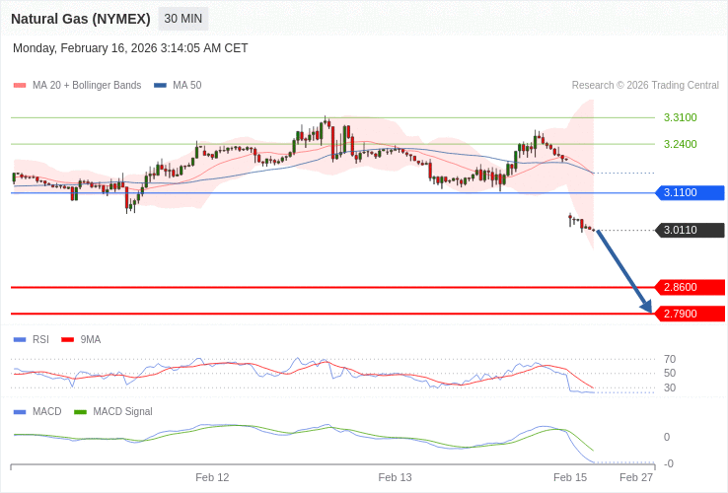Click the RSI 70 level label
Viewport: 728px width, 493px height.
(x=670, y=359)
